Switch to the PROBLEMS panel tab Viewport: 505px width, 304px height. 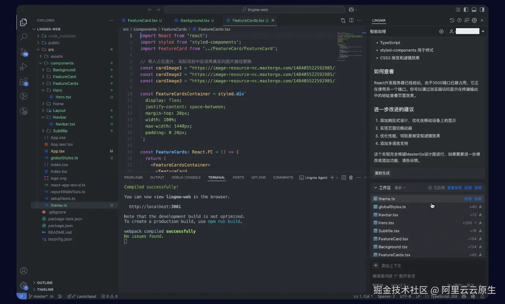click(133, 177)
